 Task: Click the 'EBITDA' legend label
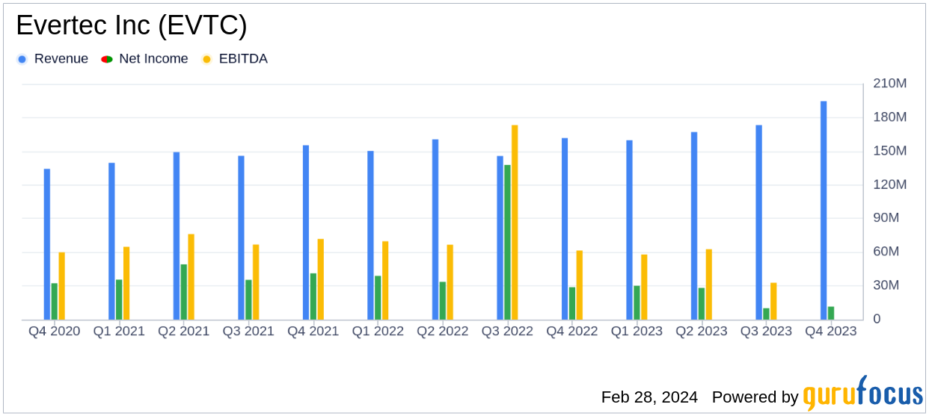click(243, 59)
